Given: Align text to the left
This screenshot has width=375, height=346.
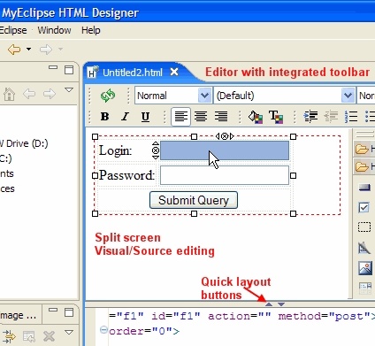Looking at the screenshot, I should 180,117.
